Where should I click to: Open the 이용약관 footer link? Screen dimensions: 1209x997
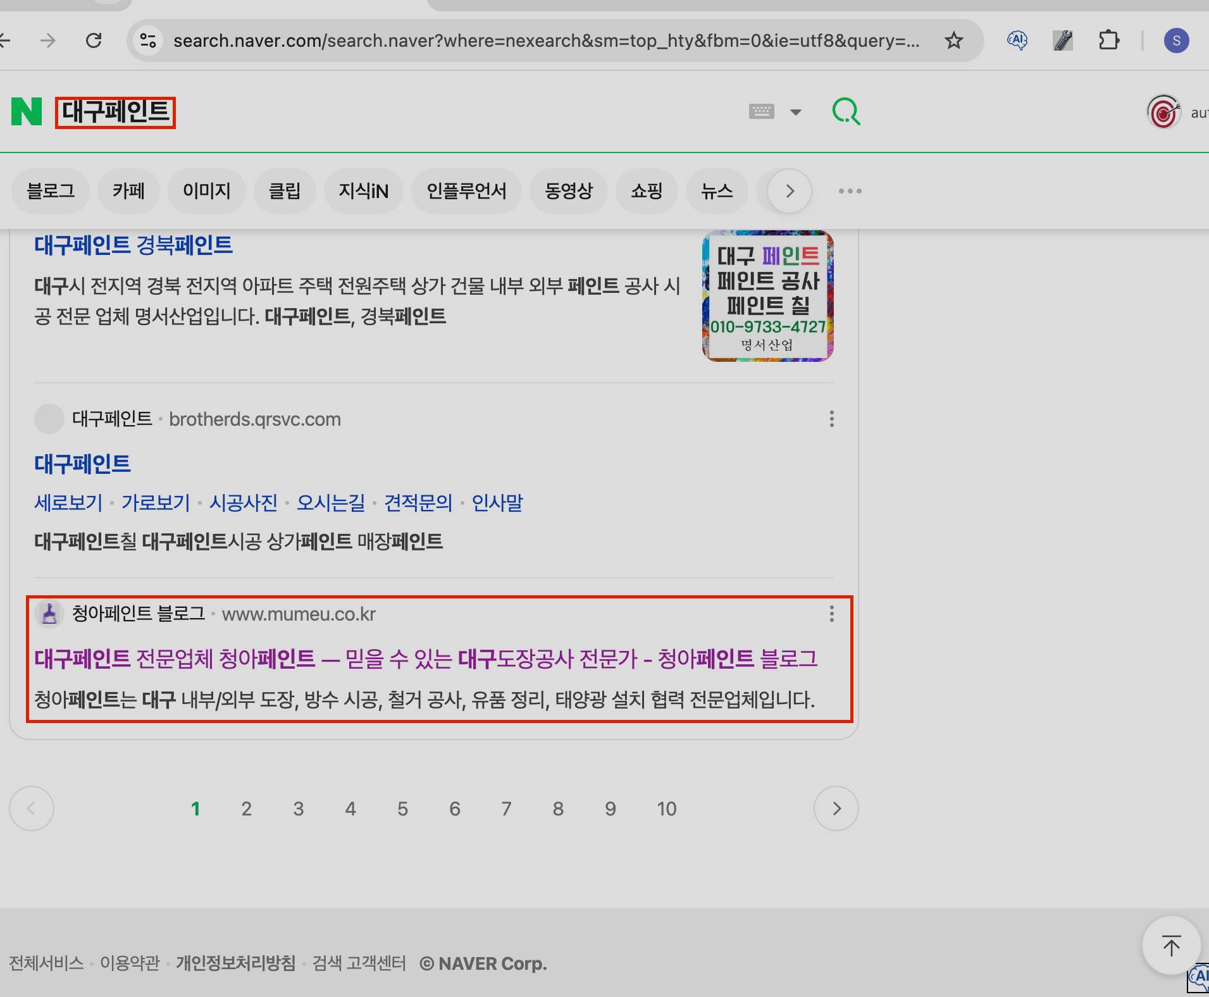click(x=130, y=963)
